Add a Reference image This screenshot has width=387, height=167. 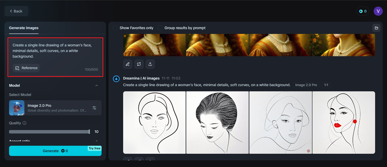26,68
